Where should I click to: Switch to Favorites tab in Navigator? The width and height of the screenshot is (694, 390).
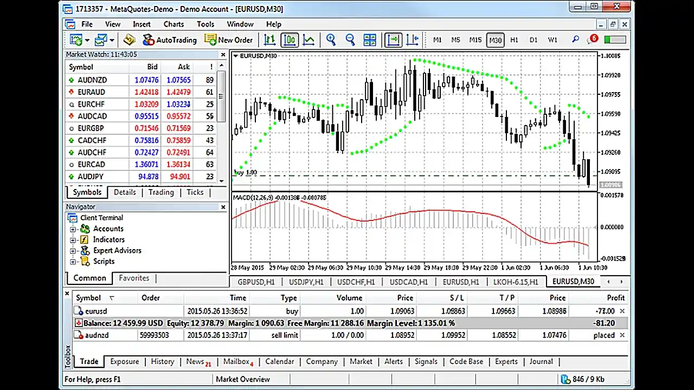(134, 278)
